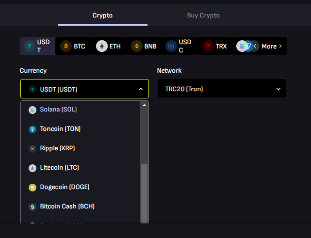311x238 pixels.
Task: Select the BTC quick-pick chip
Action: [x=73, y=46]
